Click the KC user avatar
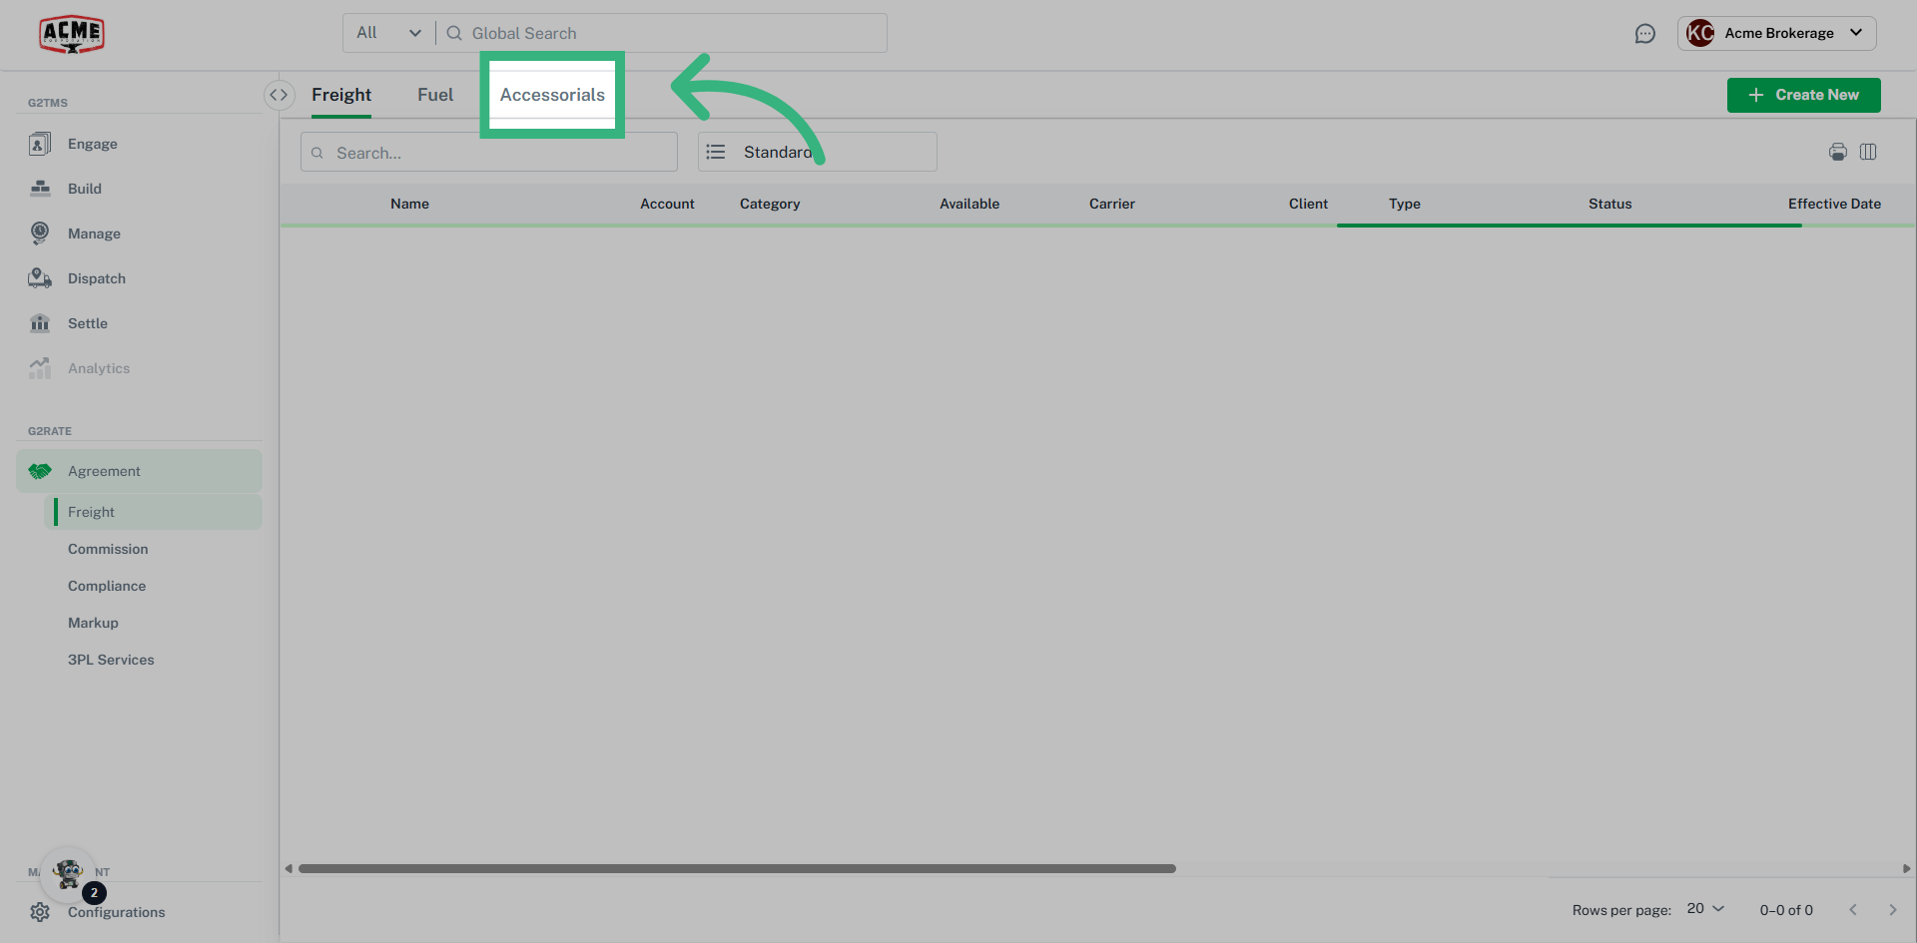This screenshot has width=1917, height=943. [1700, 33]
